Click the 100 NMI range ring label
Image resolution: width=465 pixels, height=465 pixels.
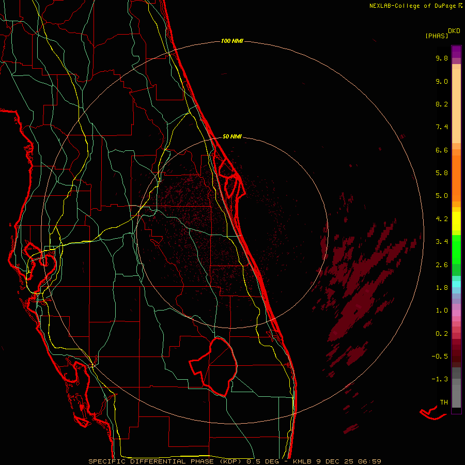232,41
